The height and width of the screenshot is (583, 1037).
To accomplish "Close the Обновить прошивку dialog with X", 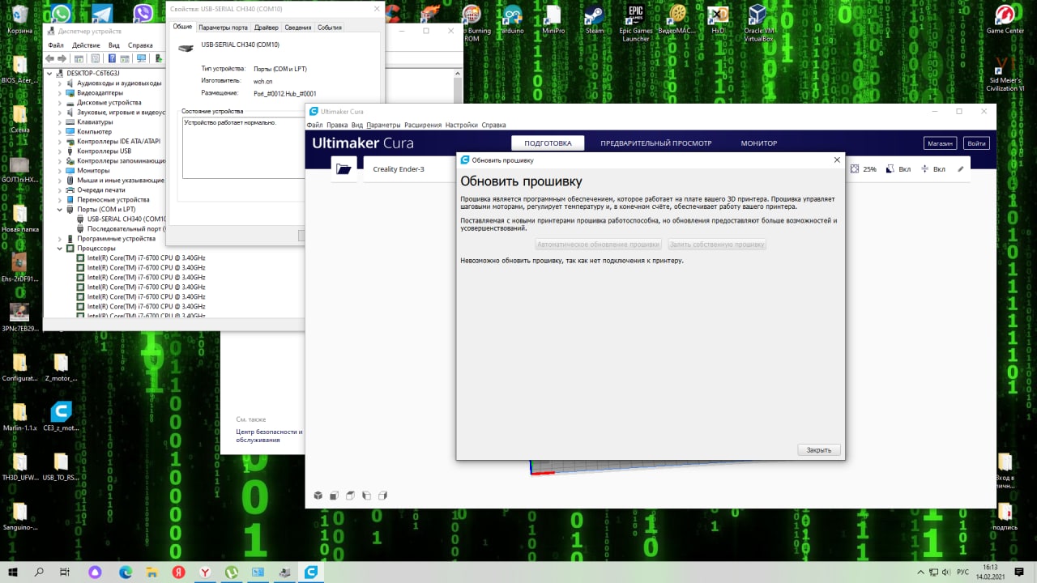I will [837, 160].
